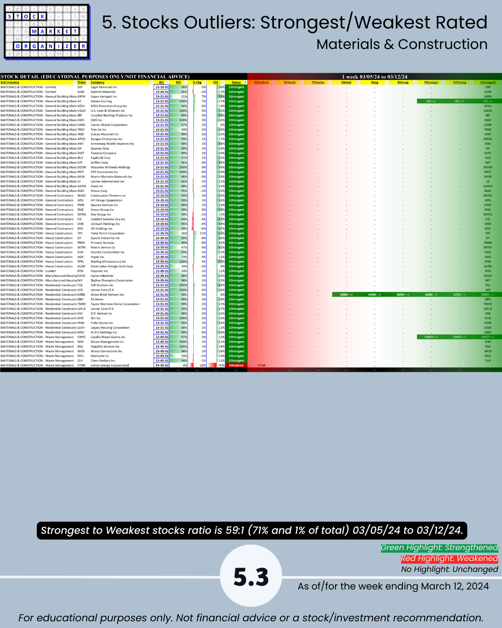Select the CWST---> cell under 2VStrong
Viewport: 502px width, 628px height.
[x=459, y=337]
